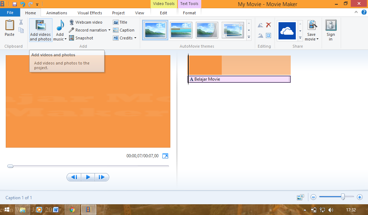Start Webcam video capture
Screen dimensions: 368x215
coord(86,22)
